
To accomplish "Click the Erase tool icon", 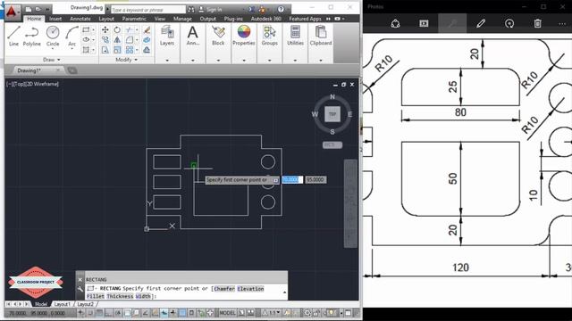I will pos(147,29).
